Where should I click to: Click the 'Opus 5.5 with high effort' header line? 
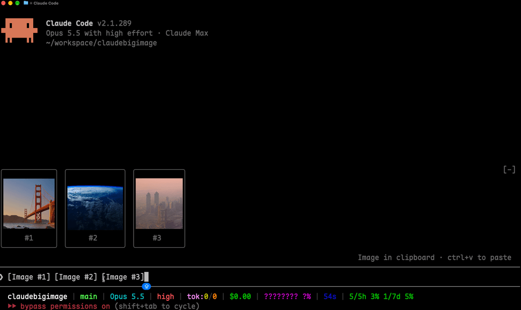click(x=99, y=33)
